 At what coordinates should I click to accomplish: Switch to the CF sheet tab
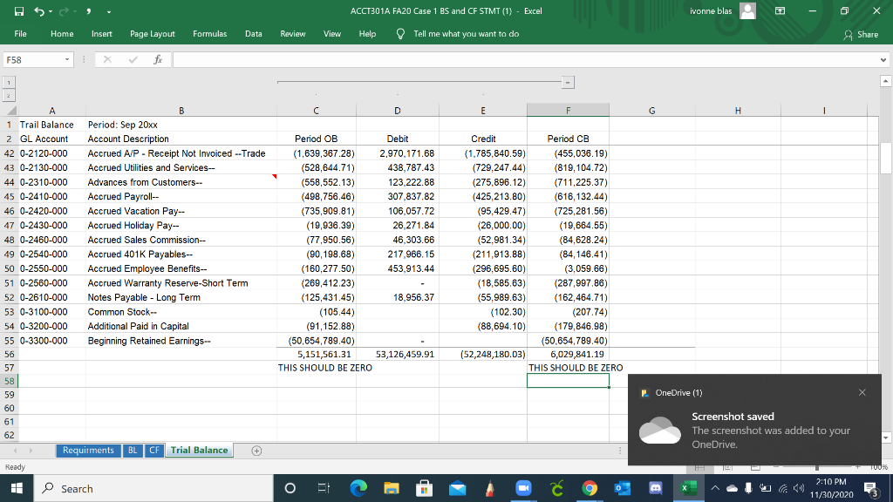[x=154, y=451]
